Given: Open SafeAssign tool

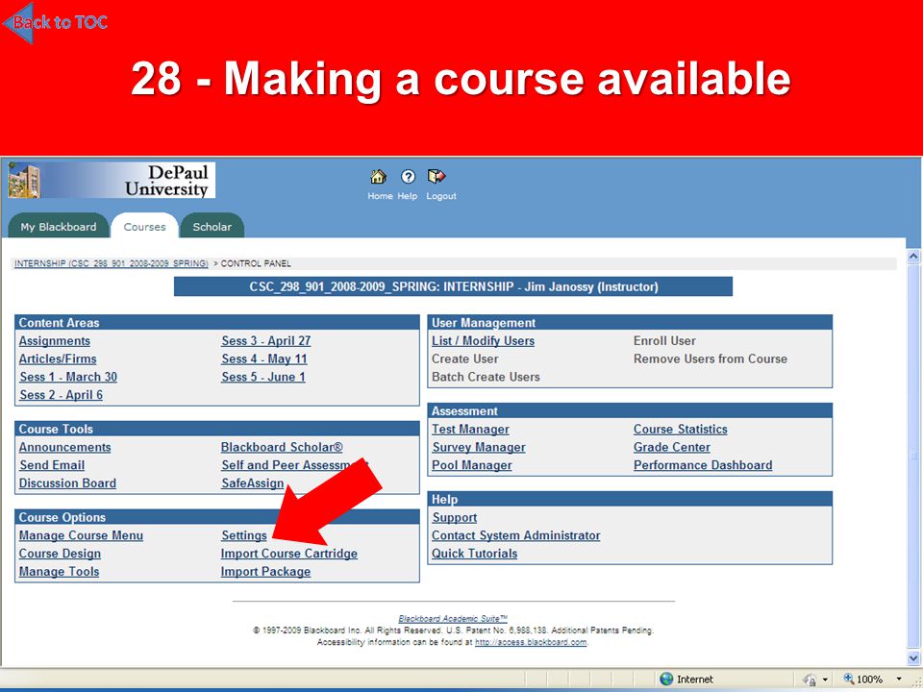Looking at the screenshot, I should [x=253, y=483].
